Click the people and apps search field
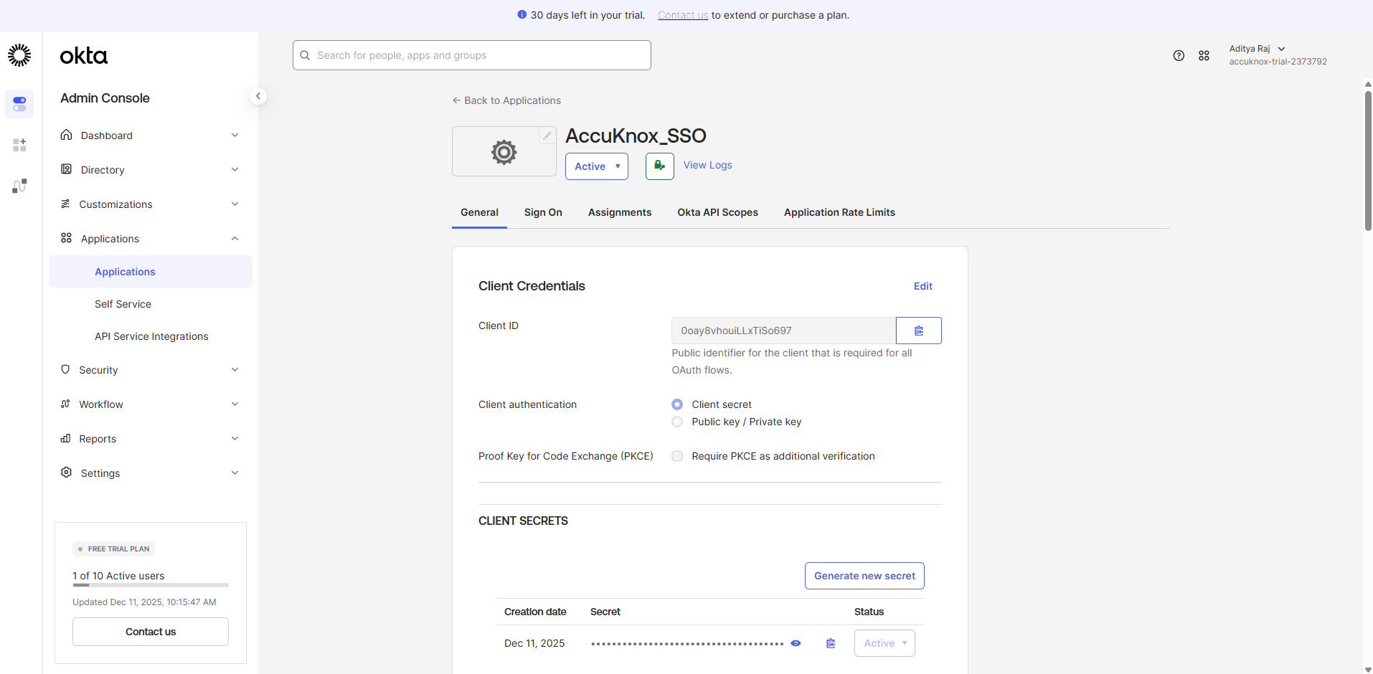1373x674 pixels. pyautogui.click(x=472, y=55)
